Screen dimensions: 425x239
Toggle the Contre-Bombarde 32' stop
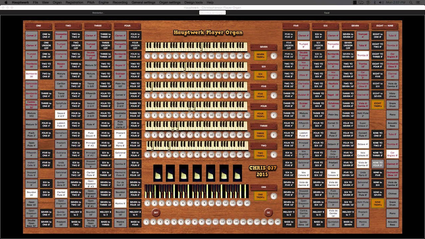pyautogui.click(x=32, y=105)
